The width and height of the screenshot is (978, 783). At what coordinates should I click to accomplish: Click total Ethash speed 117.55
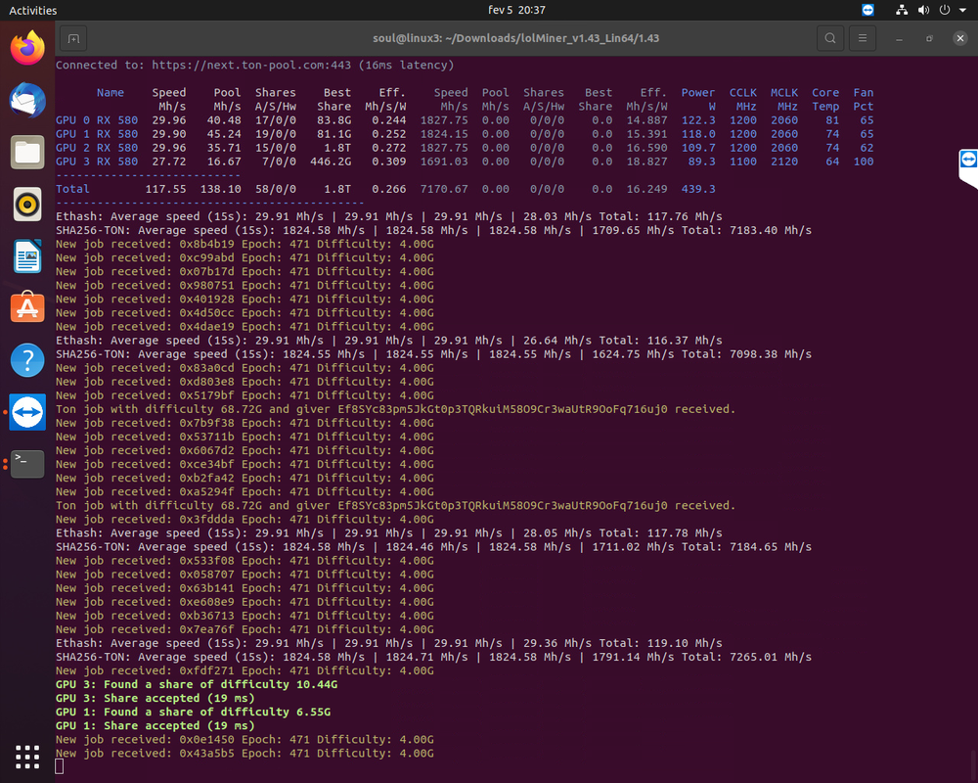coord(165,189)
